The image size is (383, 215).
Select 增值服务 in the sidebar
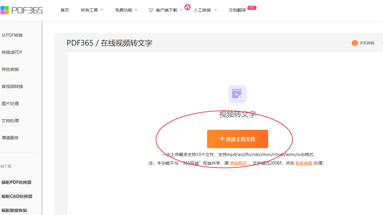click(10, 138)
